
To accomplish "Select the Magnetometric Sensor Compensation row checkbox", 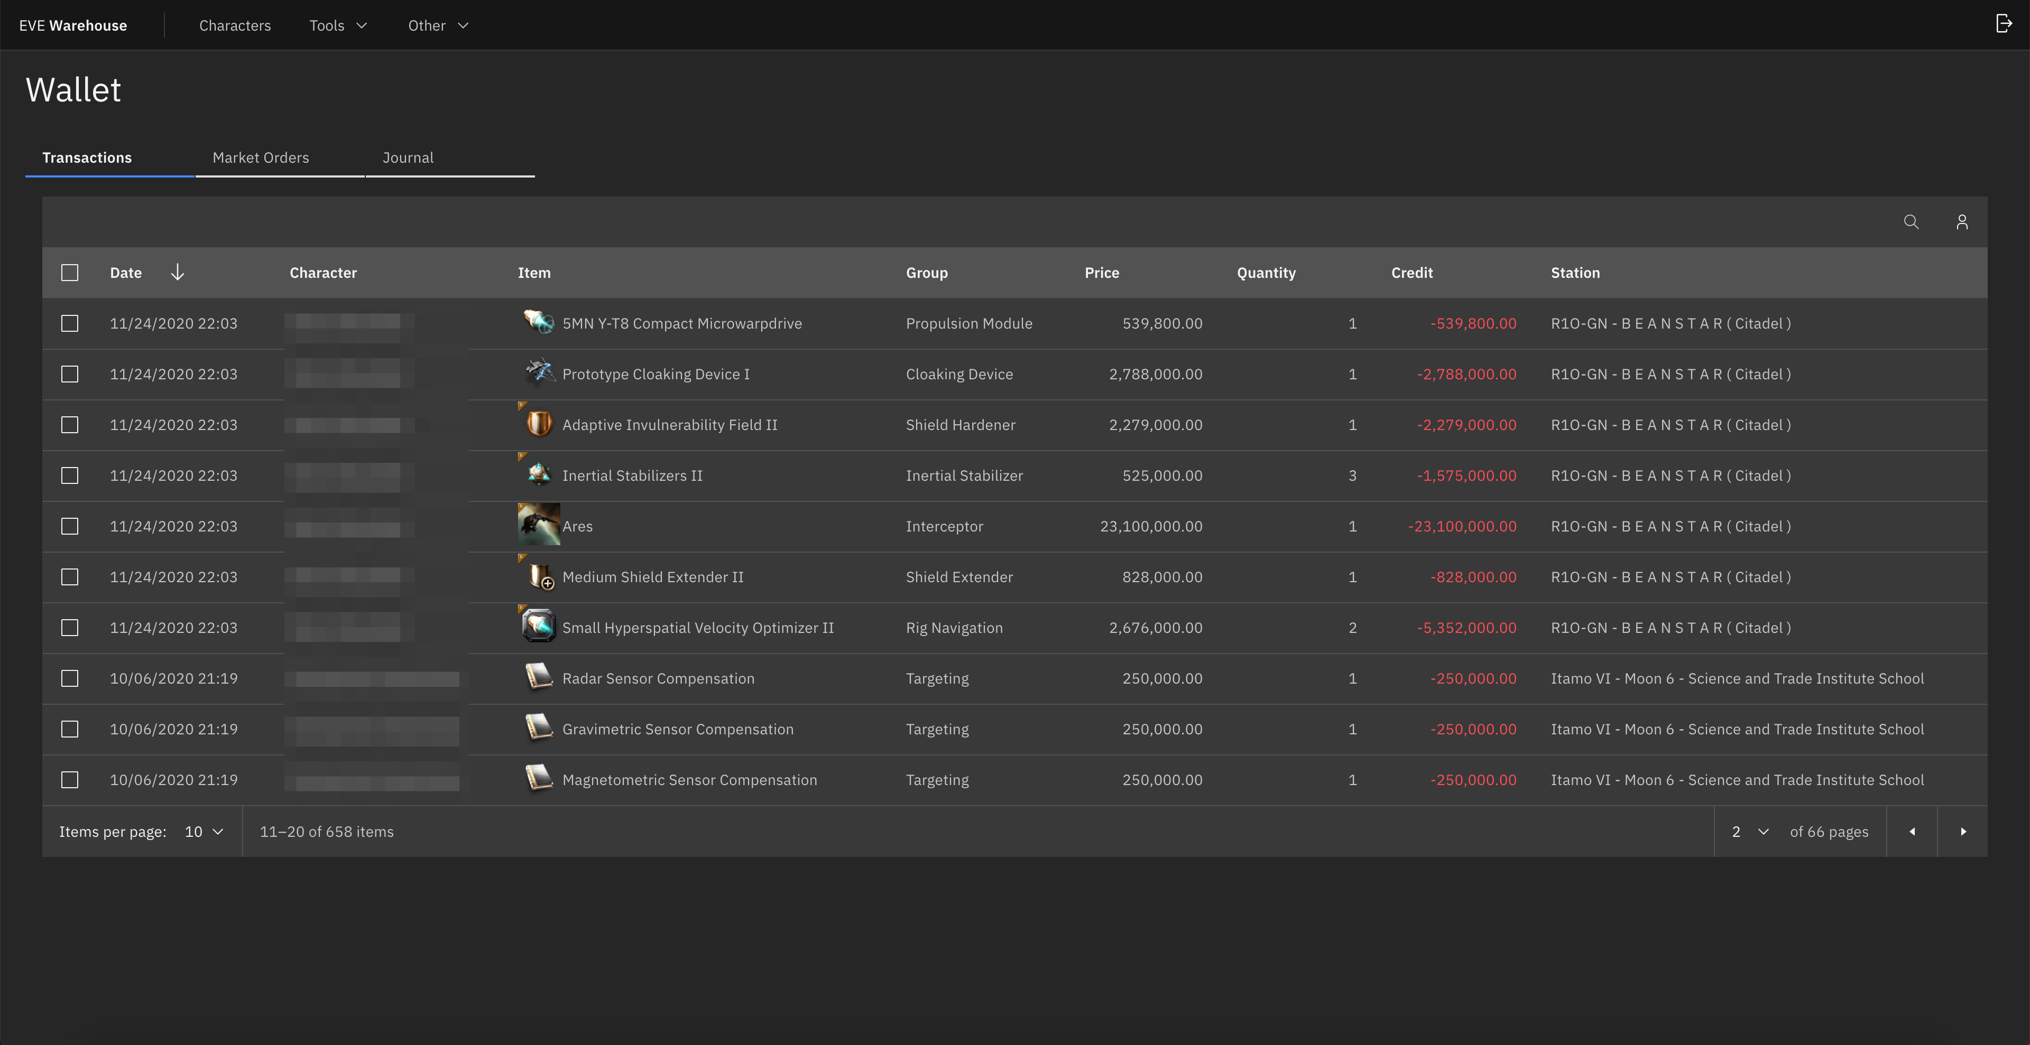I will [x=70, y=780].
